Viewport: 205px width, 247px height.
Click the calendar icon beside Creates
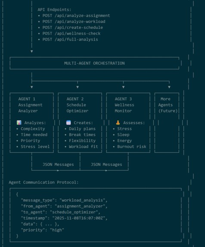click(x=68, y=122)
